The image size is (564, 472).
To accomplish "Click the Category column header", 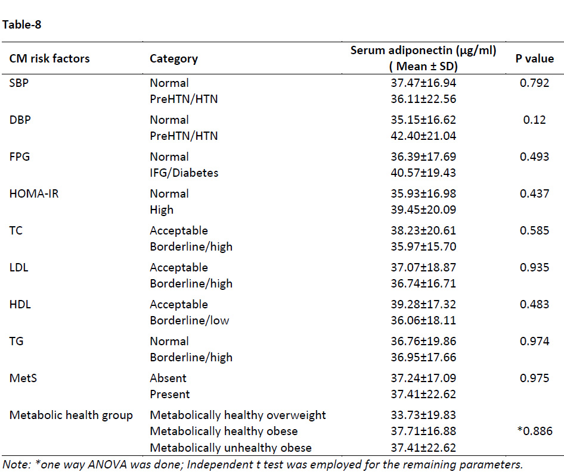I will (173, 58).
